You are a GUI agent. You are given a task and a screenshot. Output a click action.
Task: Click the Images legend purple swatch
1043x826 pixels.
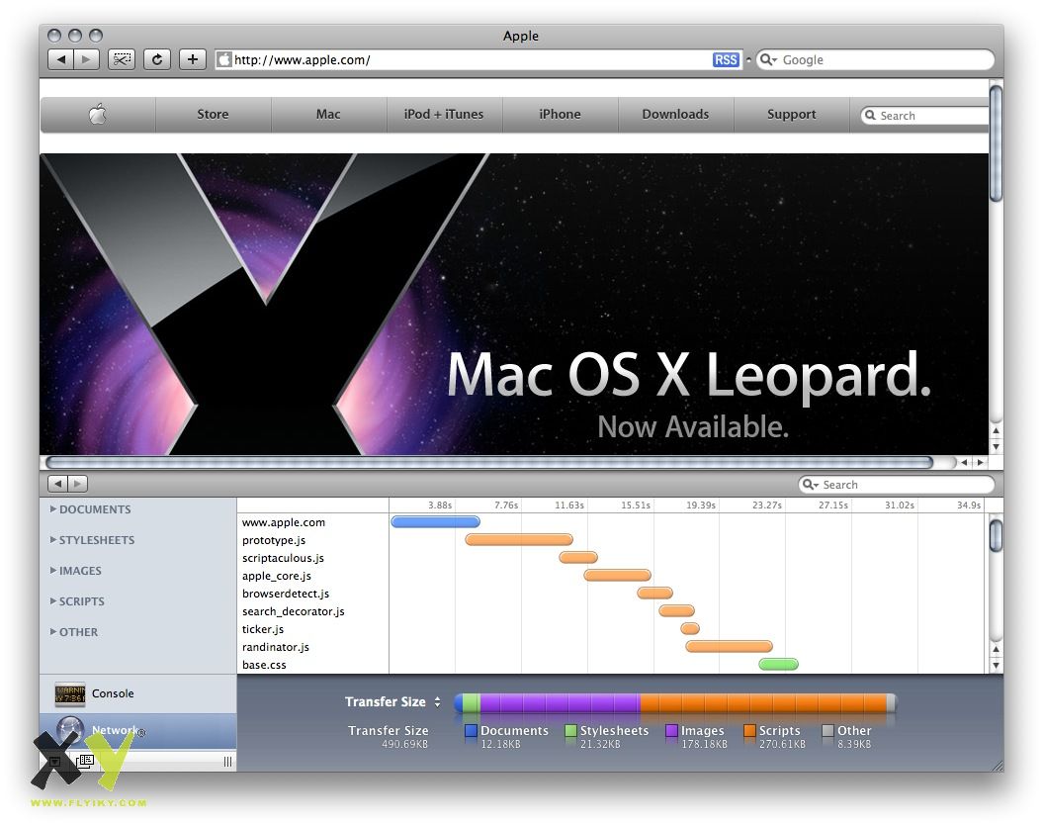672,731
